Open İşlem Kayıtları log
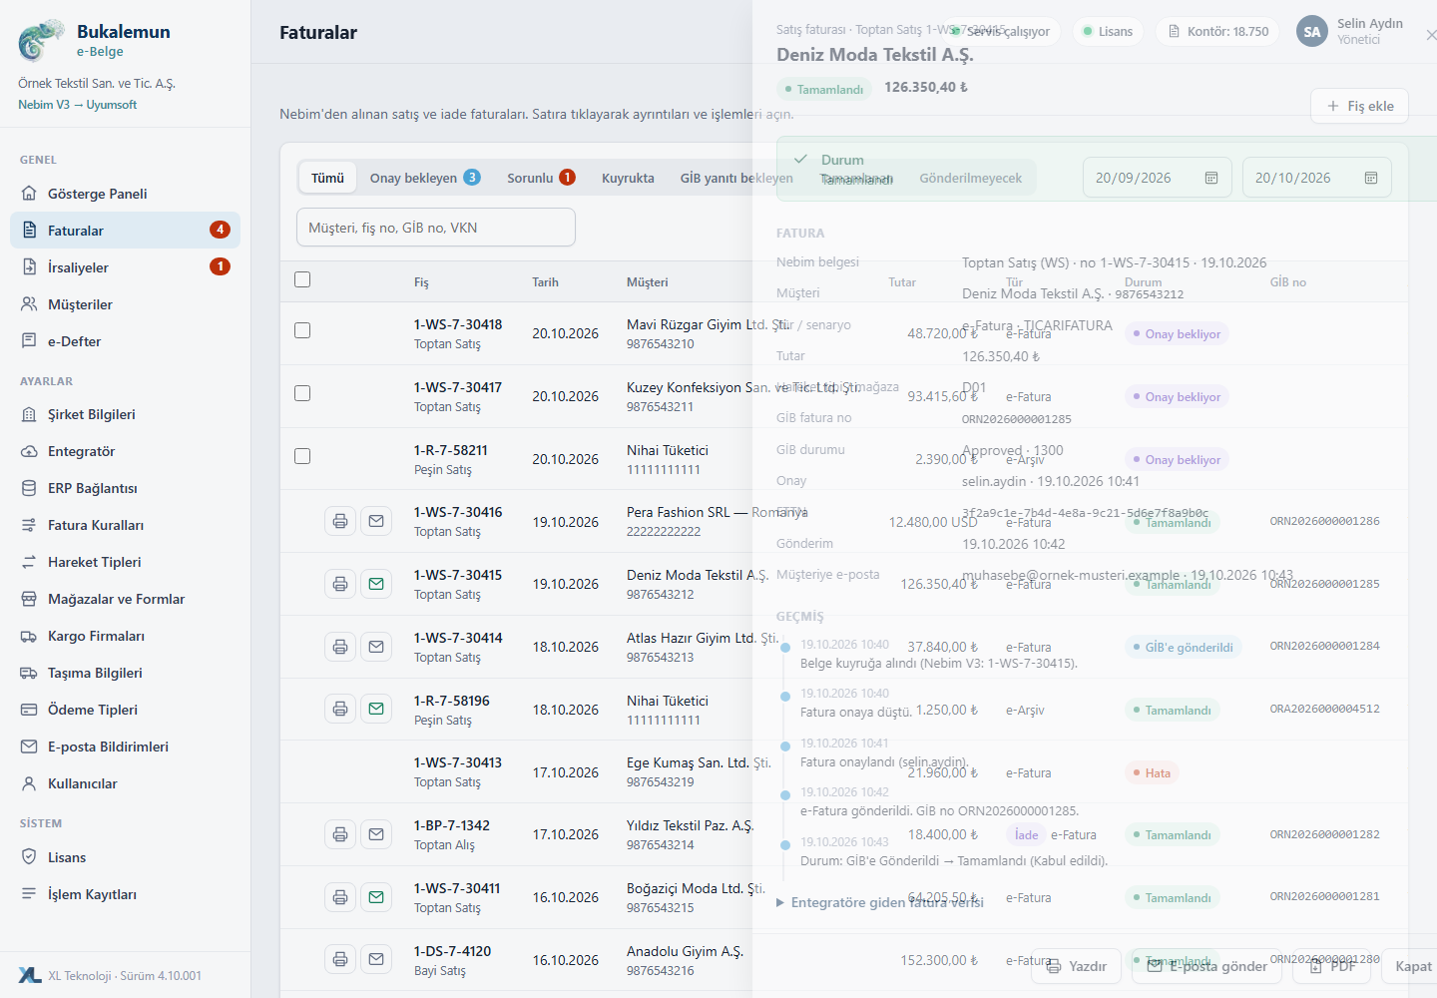This screenshot has height=998, width=1437. (125, 894)
